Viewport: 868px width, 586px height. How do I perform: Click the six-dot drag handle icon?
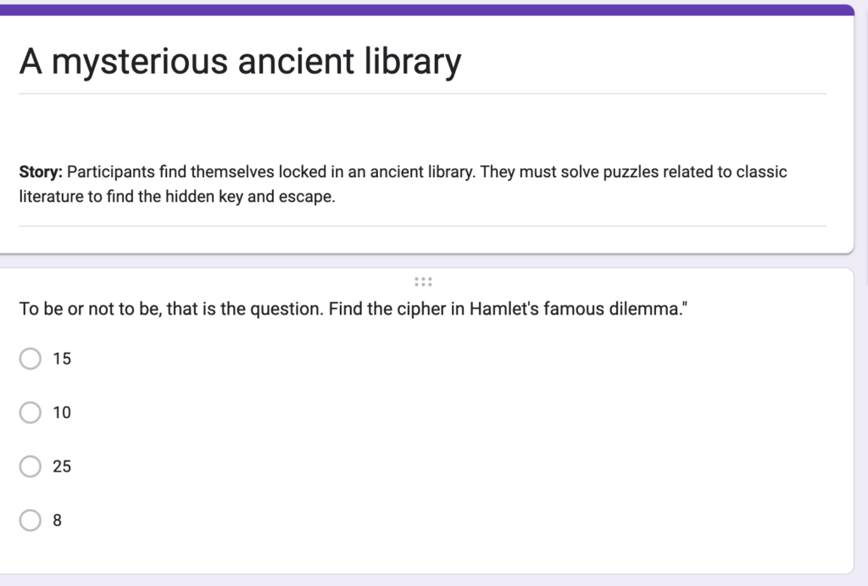click(x=423, y=281)
